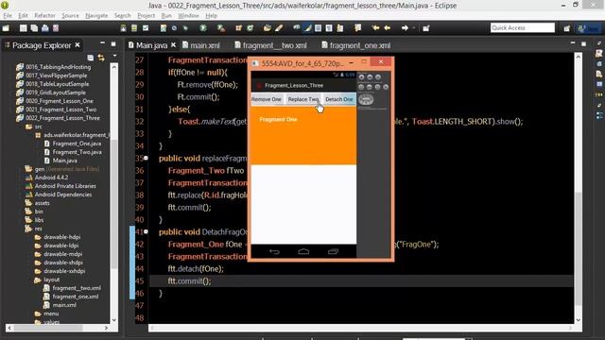This screenshot has width=605, height=340.
Task: Click the Detach One button in emulator
Action: (339, 99)
